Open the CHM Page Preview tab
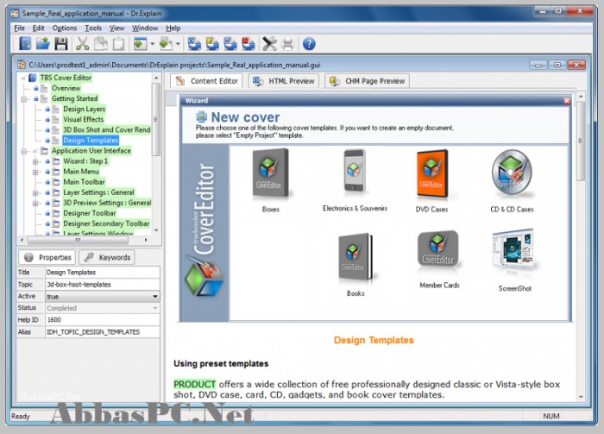Image resolution: width=604 pixels, height=434 pixels. point(367,81)
